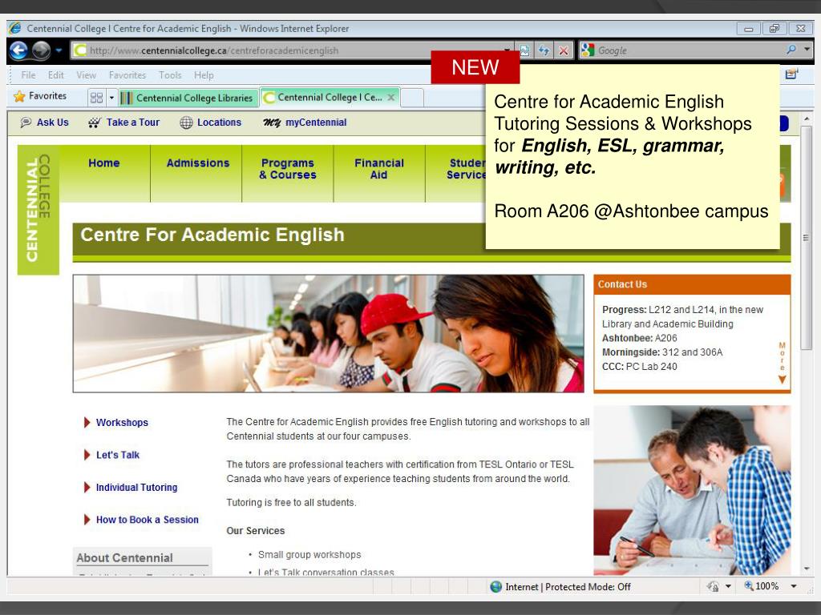Expand the tab list dropdown arrow
This screenshot has height=615, width=821.
point(111,98)
